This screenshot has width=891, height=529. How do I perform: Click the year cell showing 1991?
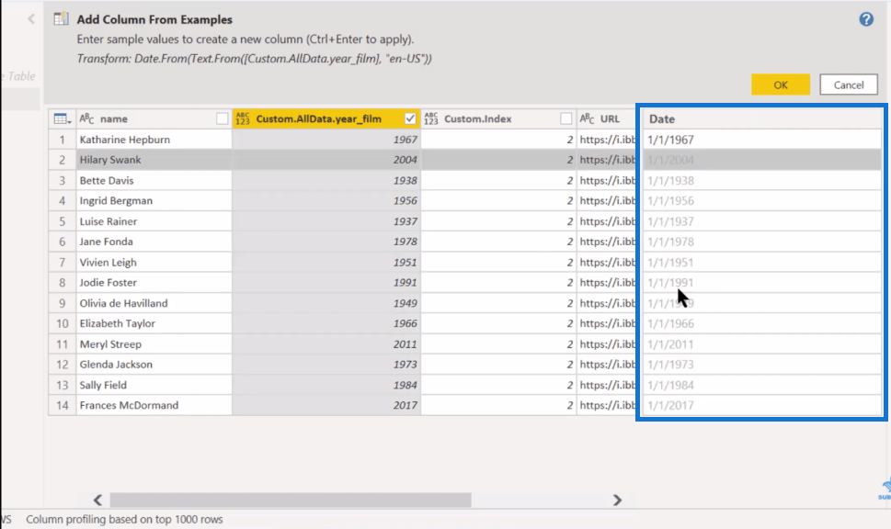click(326, 283)
